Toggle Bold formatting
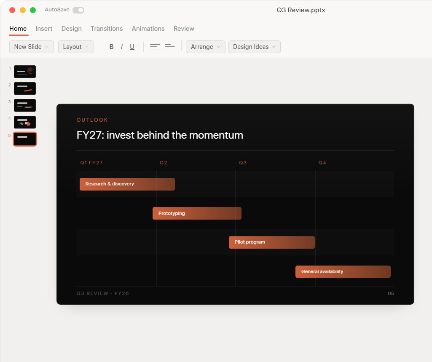The height and width of the screenshot is (362, 432). click(111, 47)
